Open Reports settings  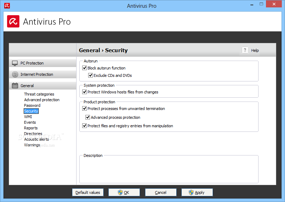click(31, 128)
